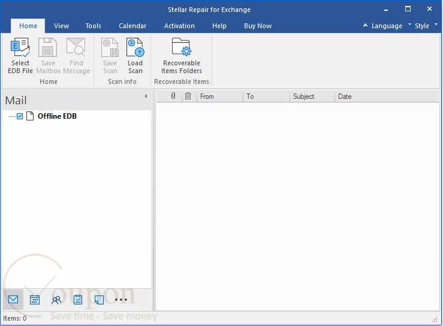Open the Calendar ribbon tab
Screen dimensions: 443x326
click(132, 26)
